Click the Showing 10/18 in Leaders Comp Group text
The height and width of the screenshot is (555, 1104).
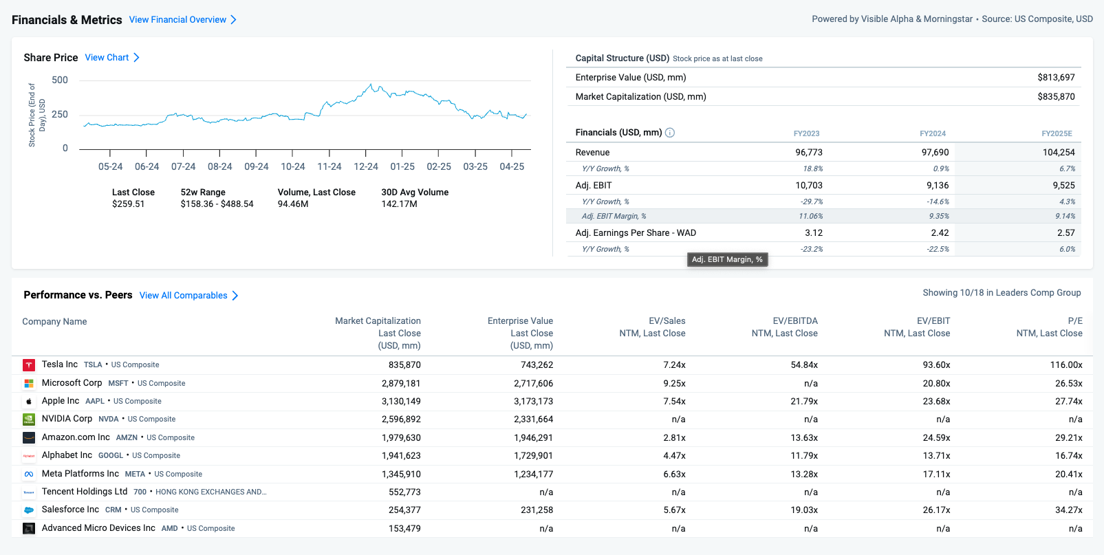1002,293
